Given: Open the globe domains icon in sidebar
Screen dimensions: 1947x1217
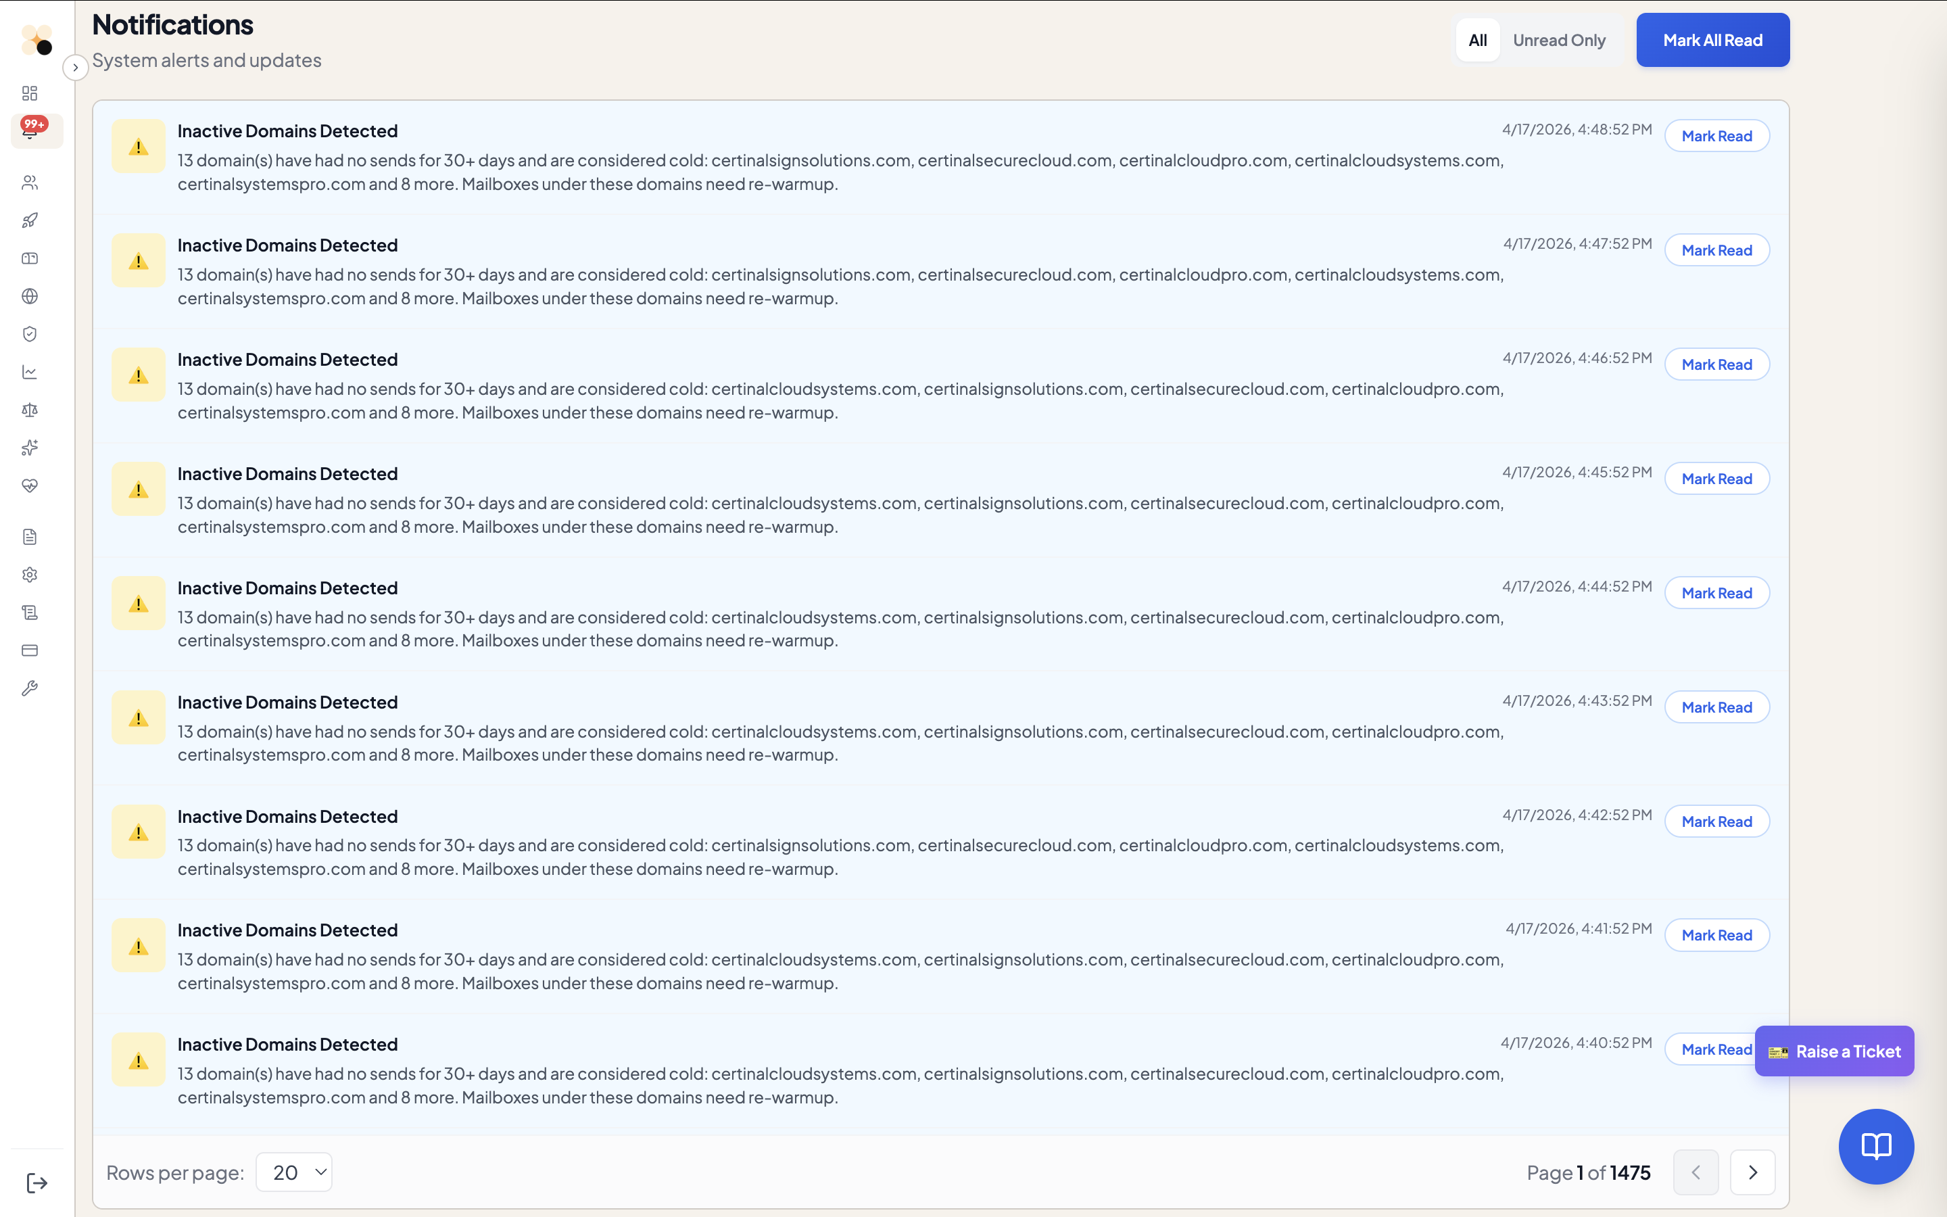Looking at the screenshot, I should pyautogui.click(x=30, y=296).
